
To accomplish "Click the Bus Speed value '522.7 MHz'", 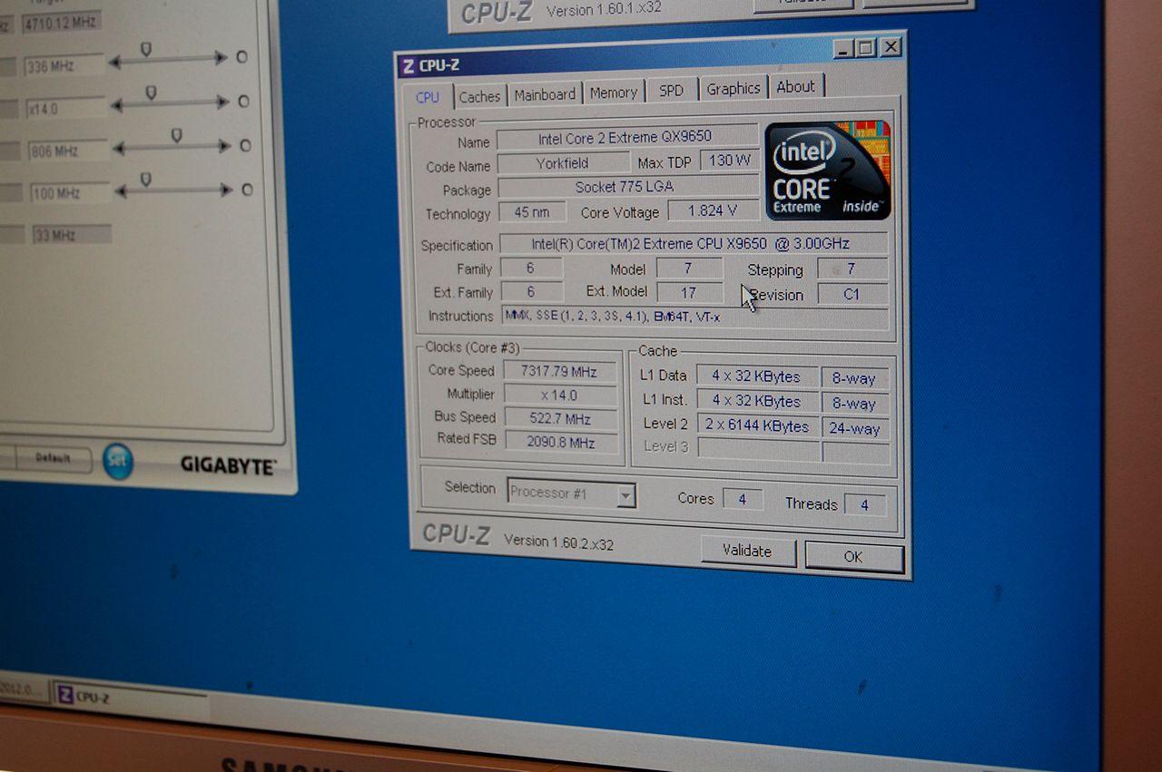I will pos(561,419).
